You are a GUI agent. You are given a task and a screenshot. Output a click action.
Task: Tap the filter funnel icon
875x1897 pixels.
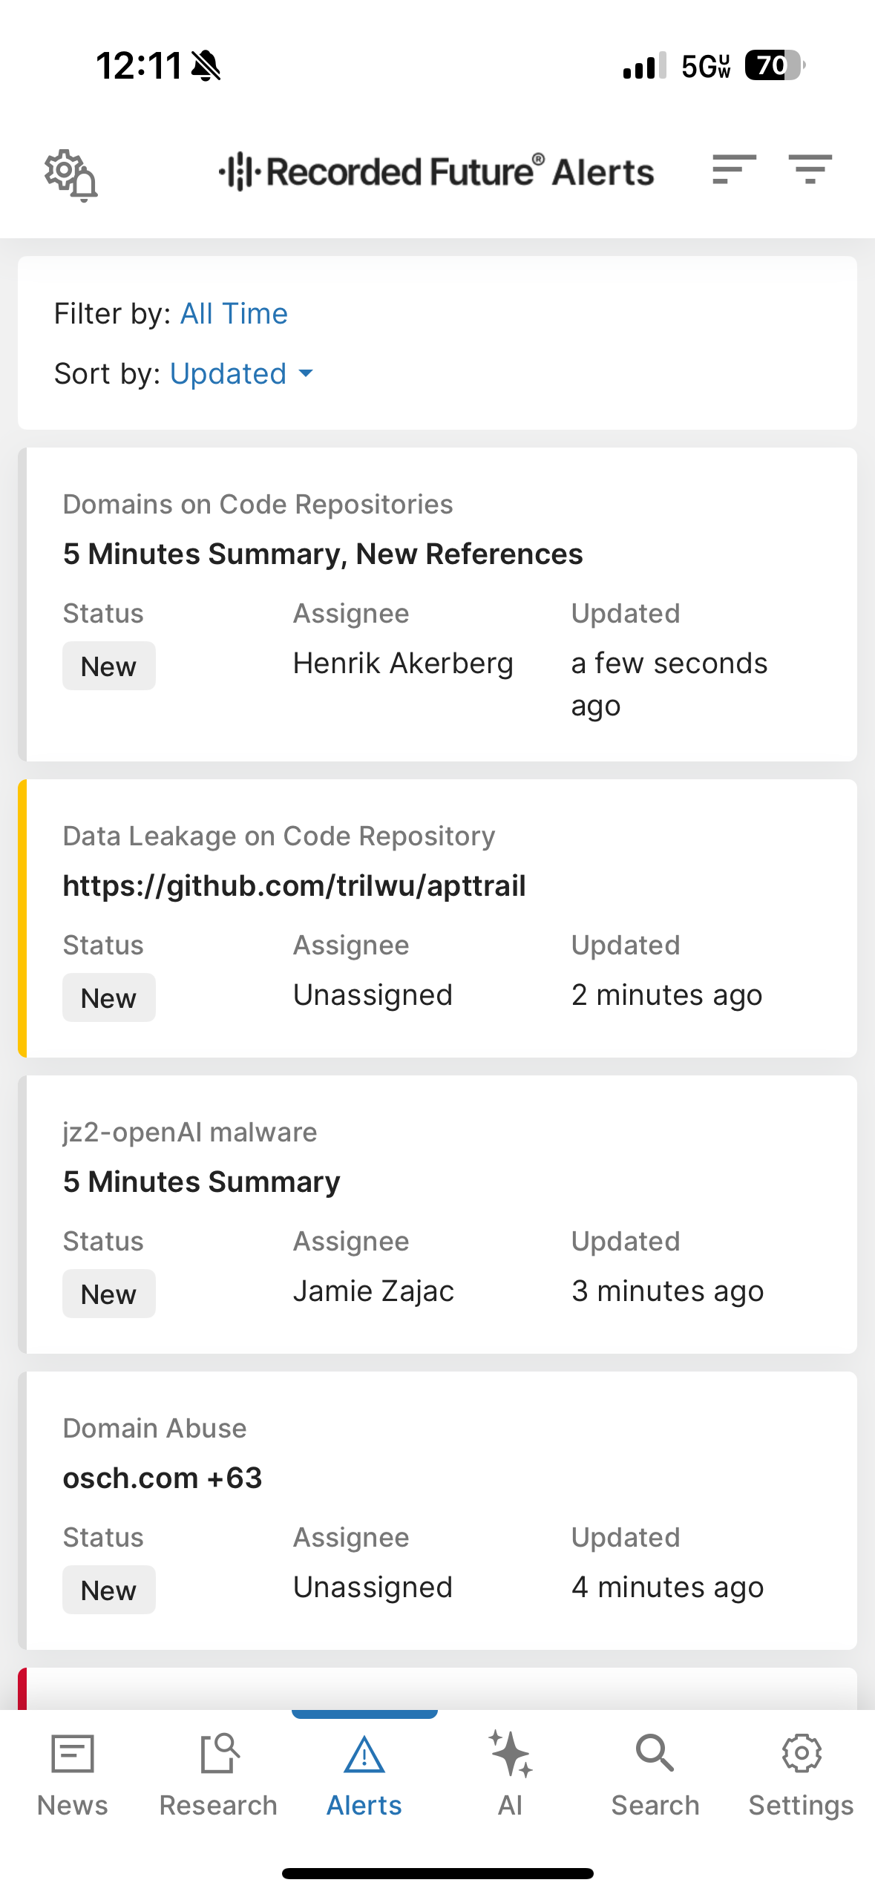[810, 170]
